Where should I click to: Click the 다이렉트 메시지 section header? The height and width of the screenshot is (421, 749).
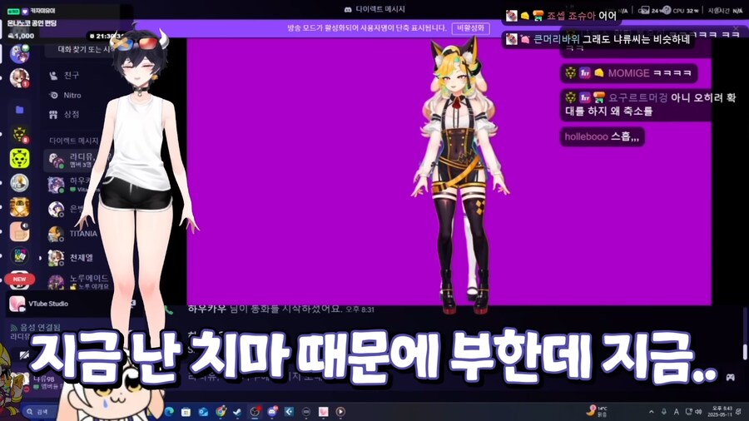pos(73,141)
